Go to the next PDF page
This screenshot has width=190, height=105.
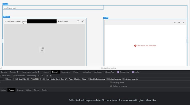pos(179,22)
